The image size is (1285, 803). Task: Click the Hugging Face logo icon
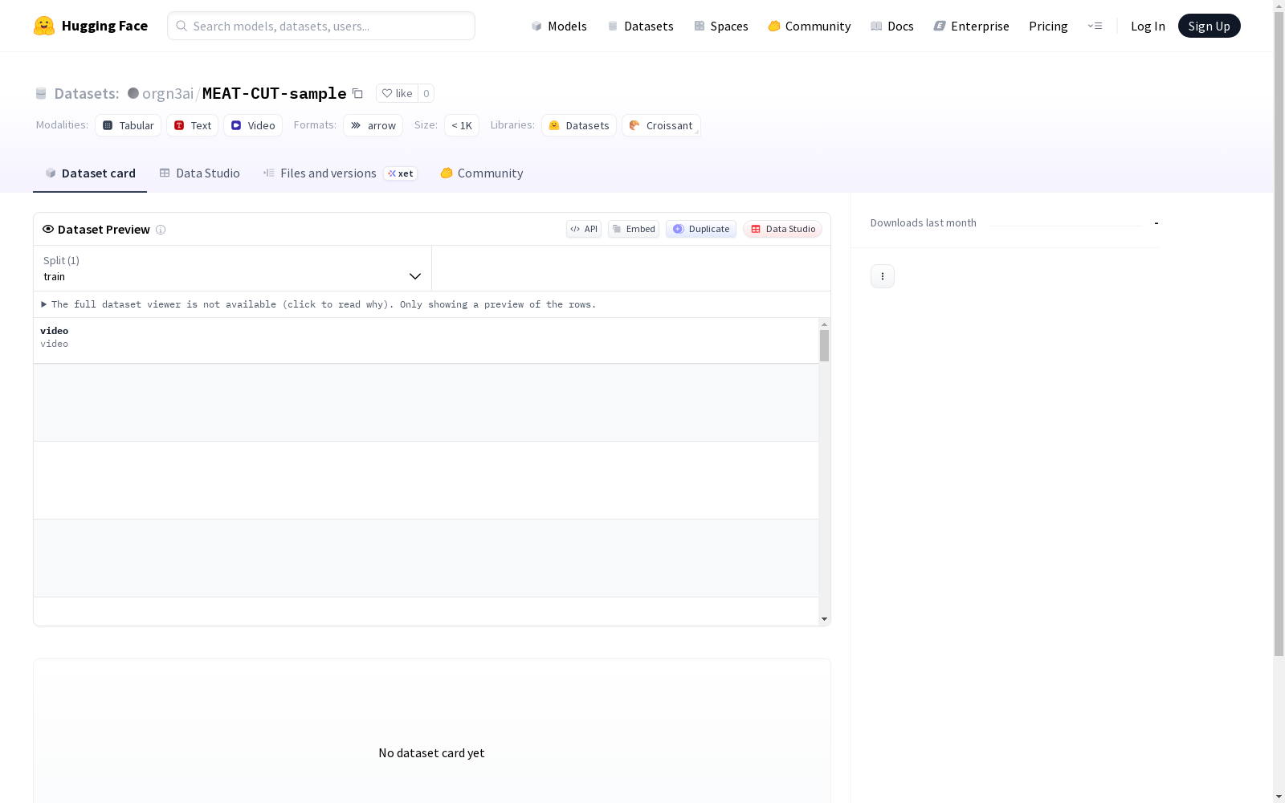click(x=44, y=26)
